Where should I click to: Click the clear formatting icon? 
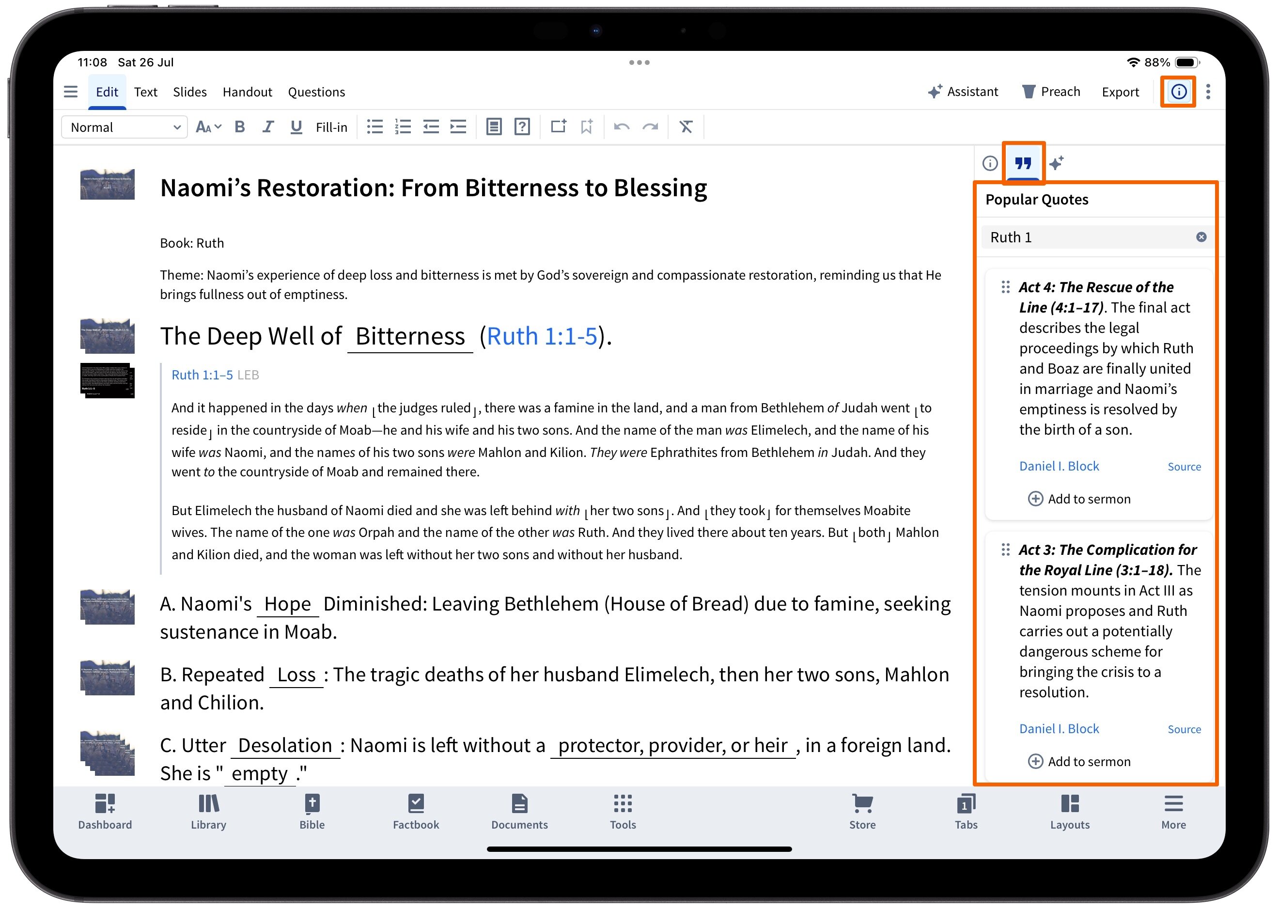(686, 127)
